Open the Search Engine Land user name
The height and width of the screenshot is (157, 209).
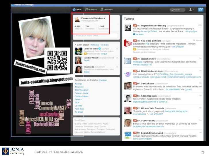[x=152, y=133]
